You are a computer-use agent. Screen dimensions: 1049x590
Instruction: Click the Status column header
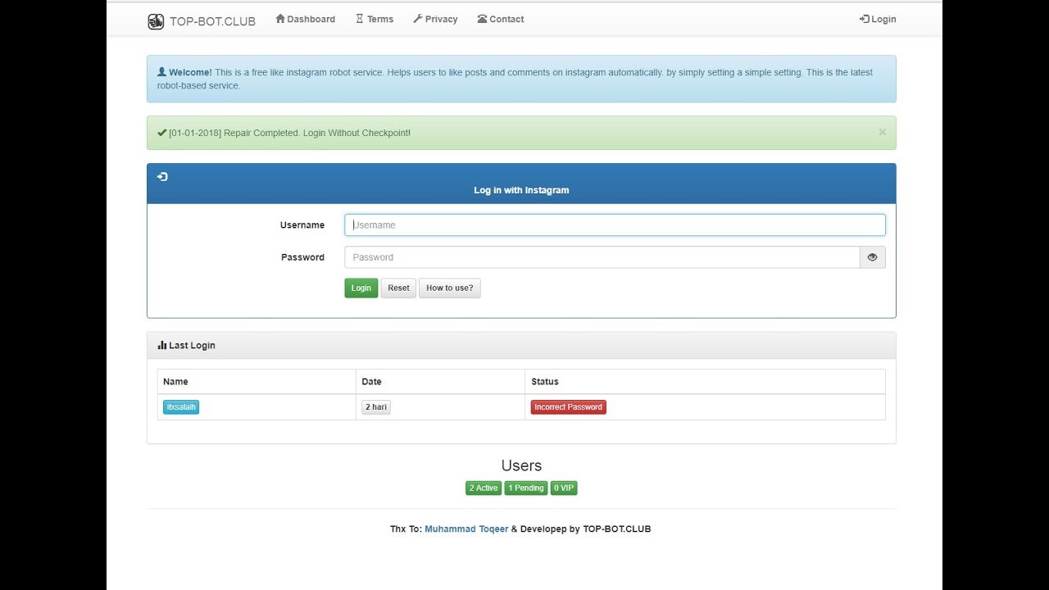(x=545, y=382)
